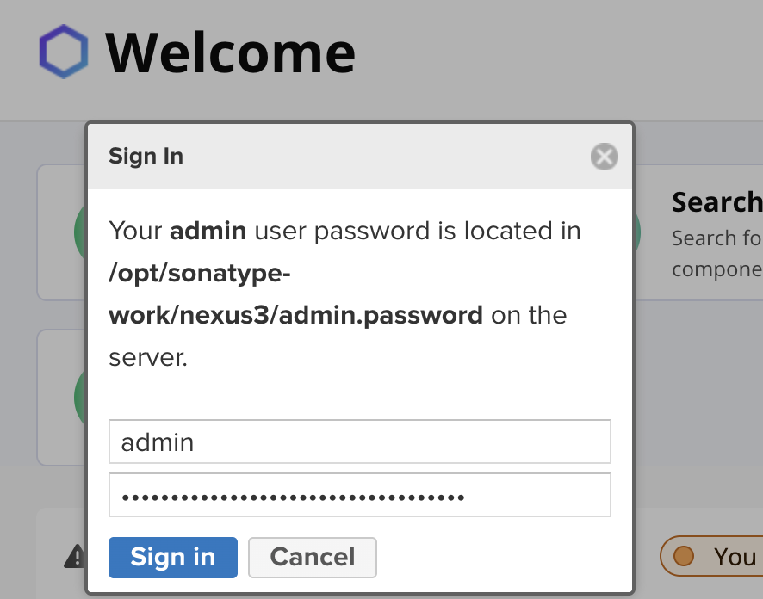
Task: Click the Nexus hexagon logo
Action: point(64,52)
